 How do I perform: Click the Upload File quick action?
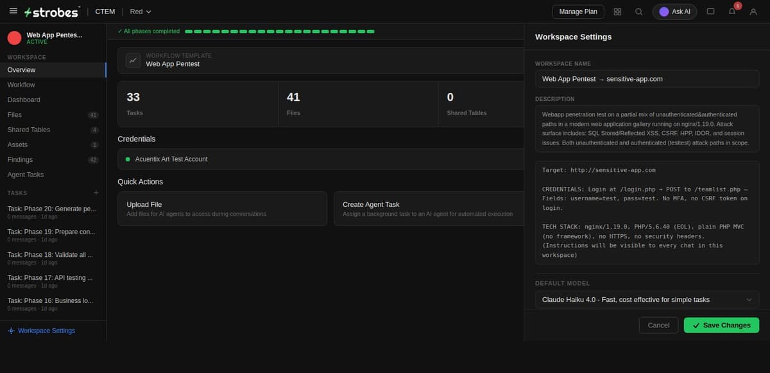pyautogui.click(x=222, y=209)
